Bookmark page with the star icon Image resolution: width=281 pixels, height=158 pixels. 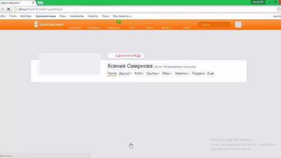(279, 9)
